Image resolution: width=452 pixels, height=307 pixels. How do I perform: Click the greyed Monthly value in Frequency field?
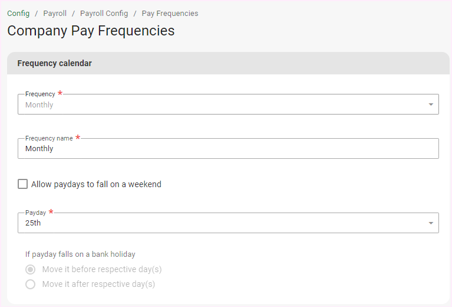39,105
